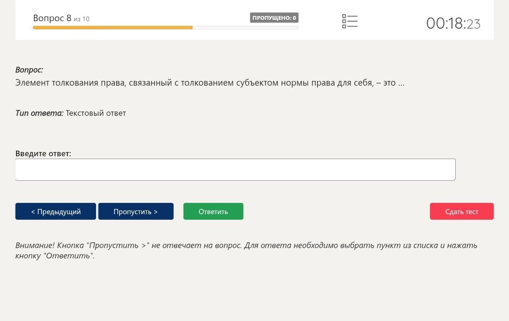This screenshot has width=509, height=321.
Task: Select the question text about толкования права
Action: coord(210,83)
